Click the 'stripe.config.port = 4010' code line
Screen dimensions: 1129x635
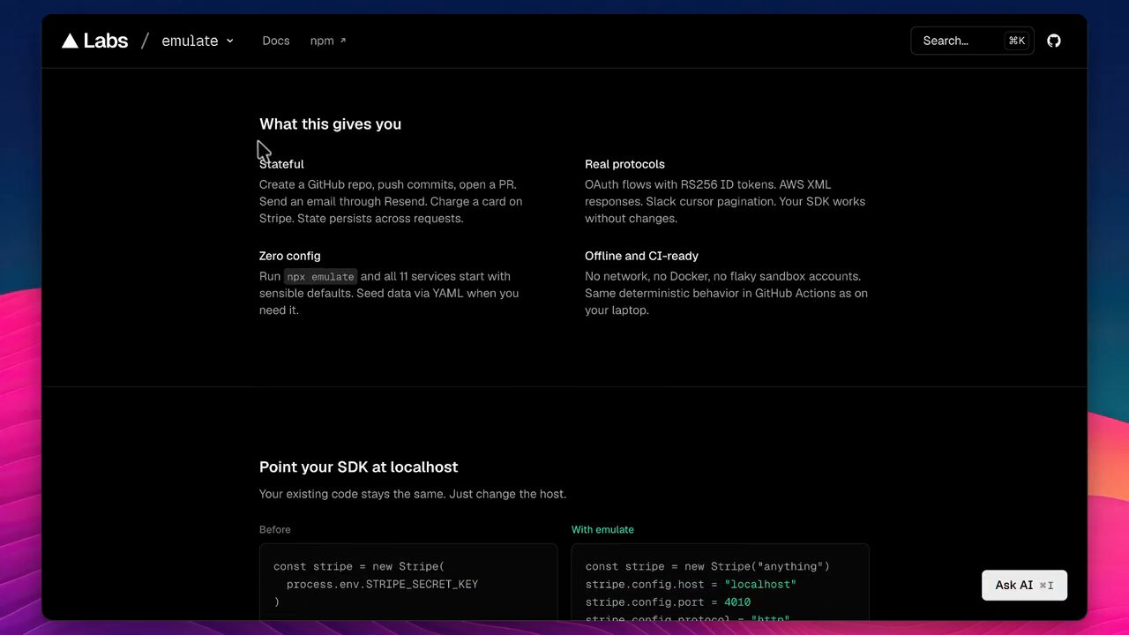(668, 602)
